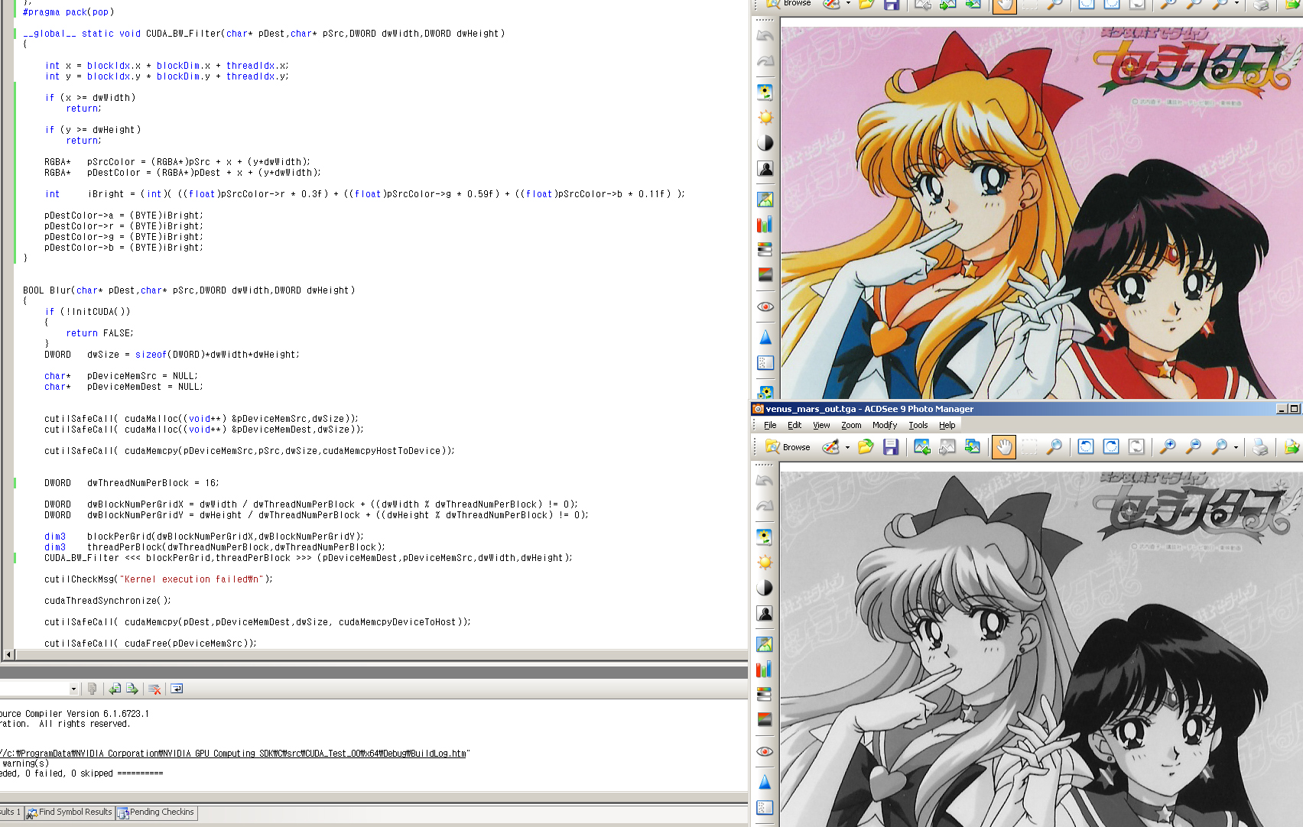
Task: Open the Modify menu in ACDSee
Action: 884,425
